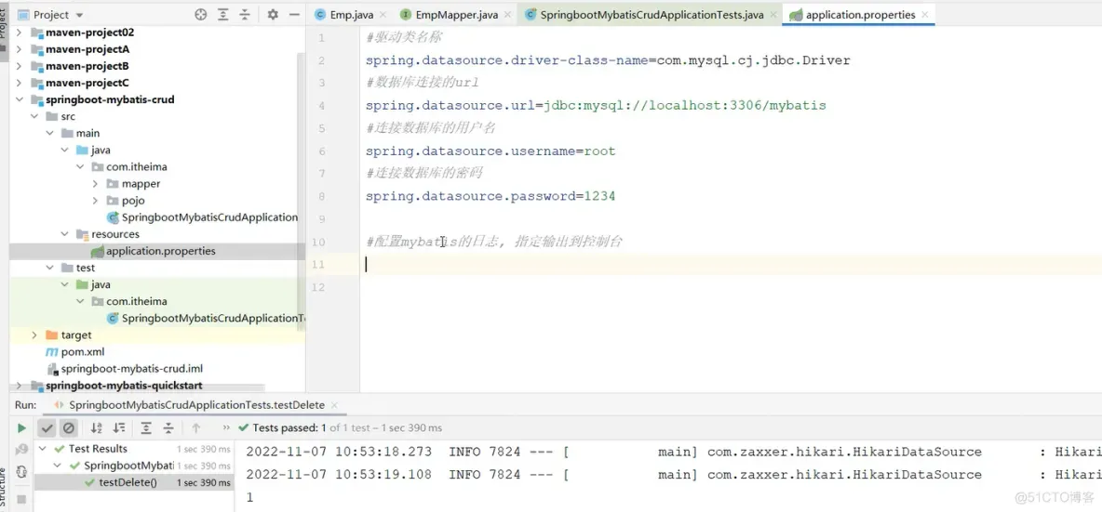Screen dimensions: 1102x512
Task: Click stop square in Run sidebar
Action: 21,499
